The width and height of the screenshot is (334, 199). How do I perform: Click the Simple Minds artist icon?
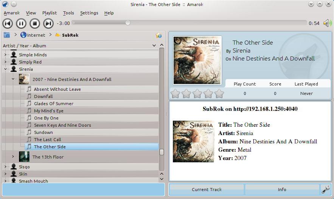click(14, 55)
